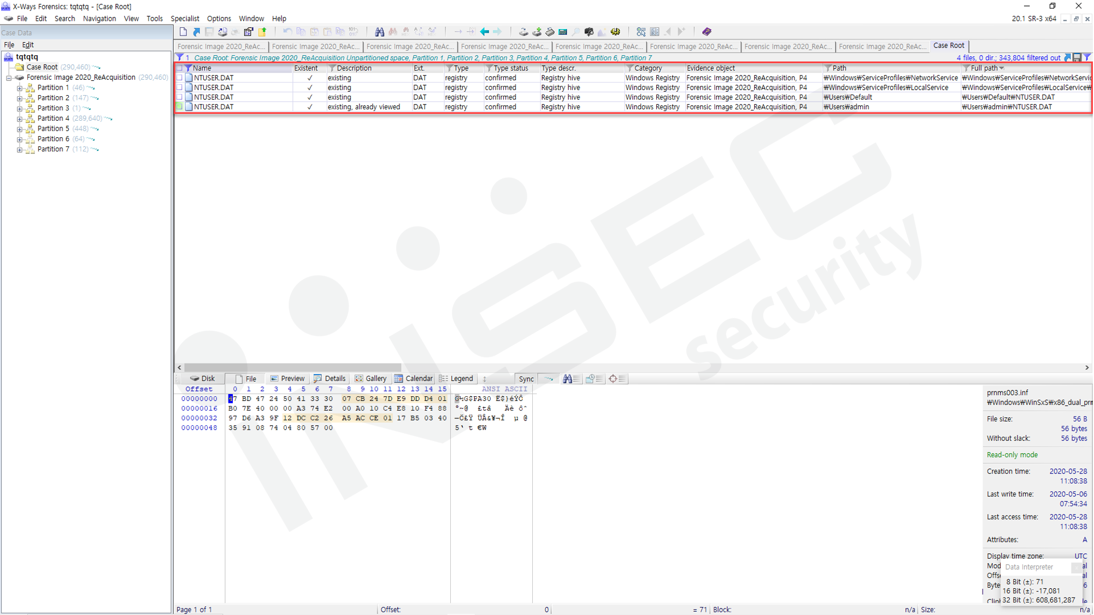Open the Specialist menu
This screenshot has height=615, width=1094.
coord(185,19)
